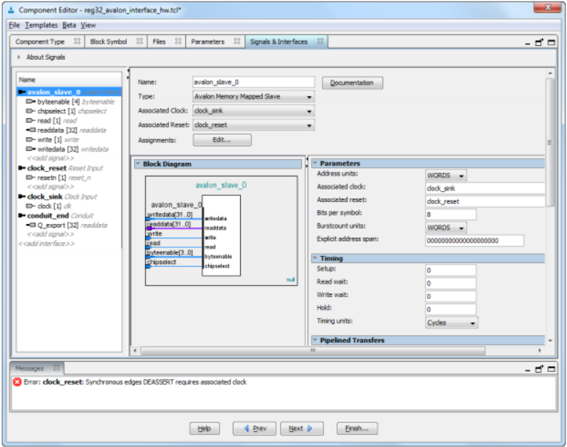Open the File menu
This screenshot has width=567, height=447.
[x=14, y=25]
